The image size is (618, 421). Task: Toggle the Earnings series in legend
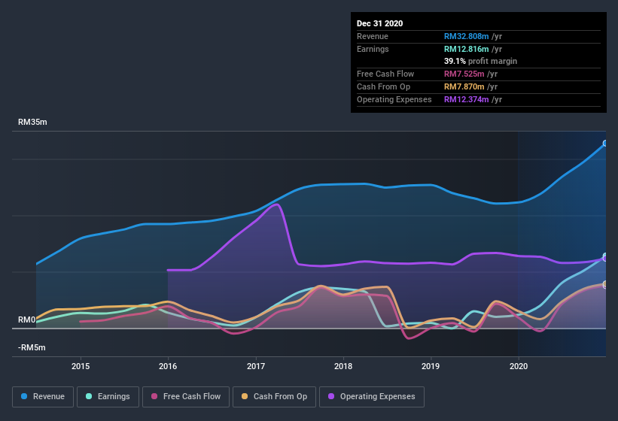108,396
